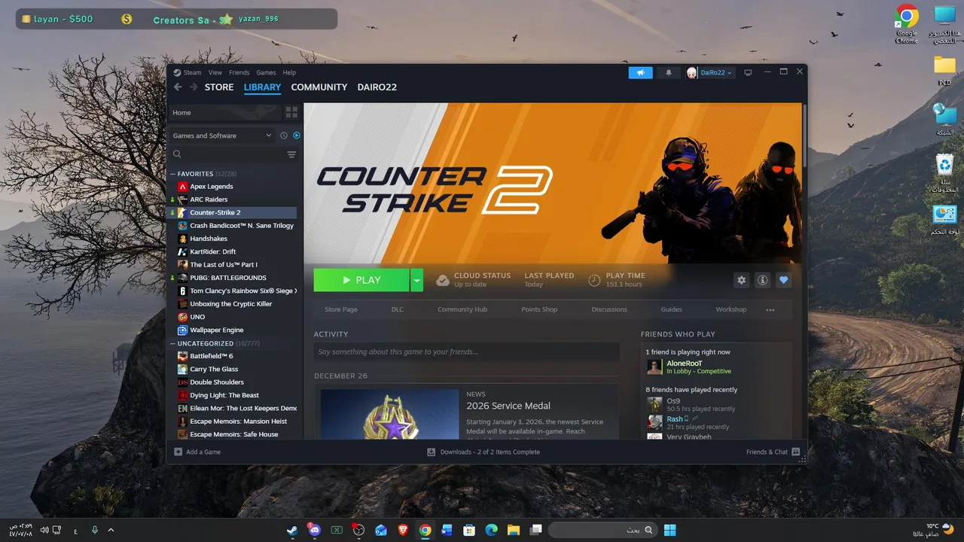
Task: Toggle the ready-to-play filter icon
Action: pos(296,135)
